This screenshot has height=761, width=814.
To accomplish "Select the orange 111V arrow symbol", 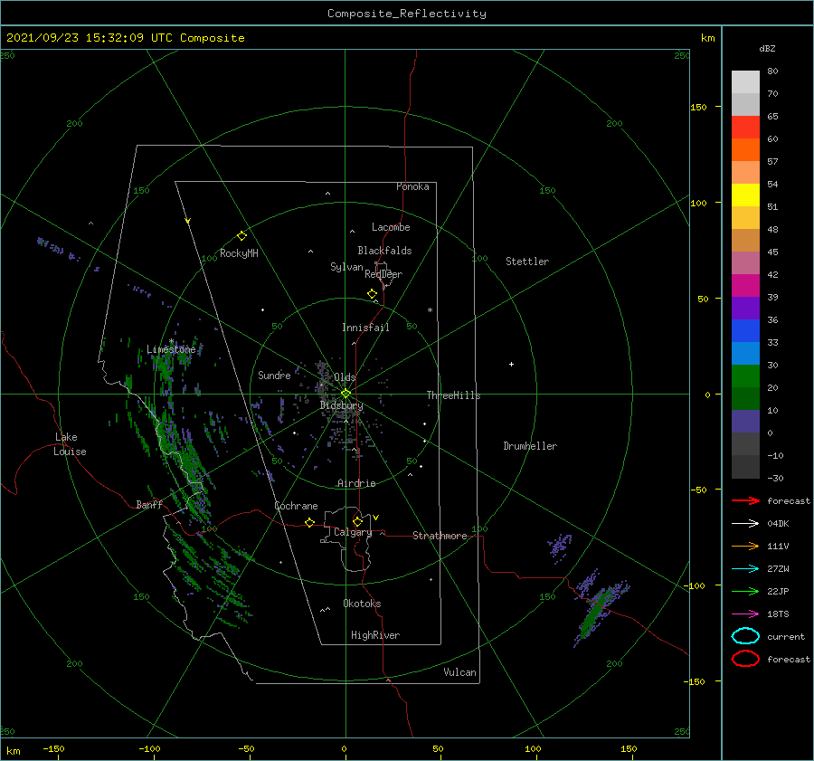I will pyautogui.click(x=745, y=546).
